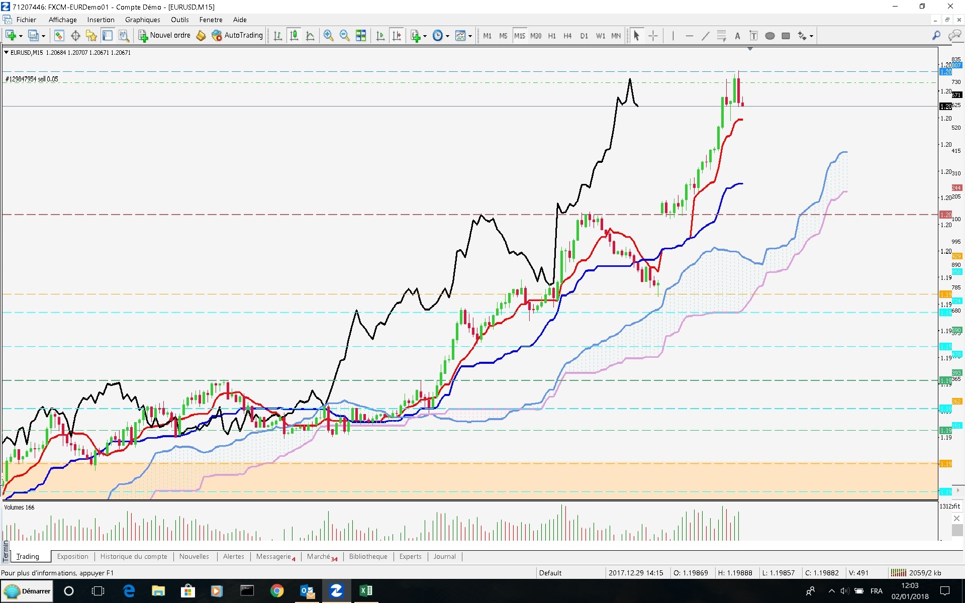
Task: Zoom in on the chart
Action: point(328,36)
